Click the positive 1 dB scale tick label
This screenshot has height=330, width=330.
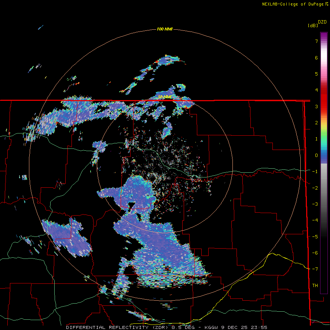[316, 139]
